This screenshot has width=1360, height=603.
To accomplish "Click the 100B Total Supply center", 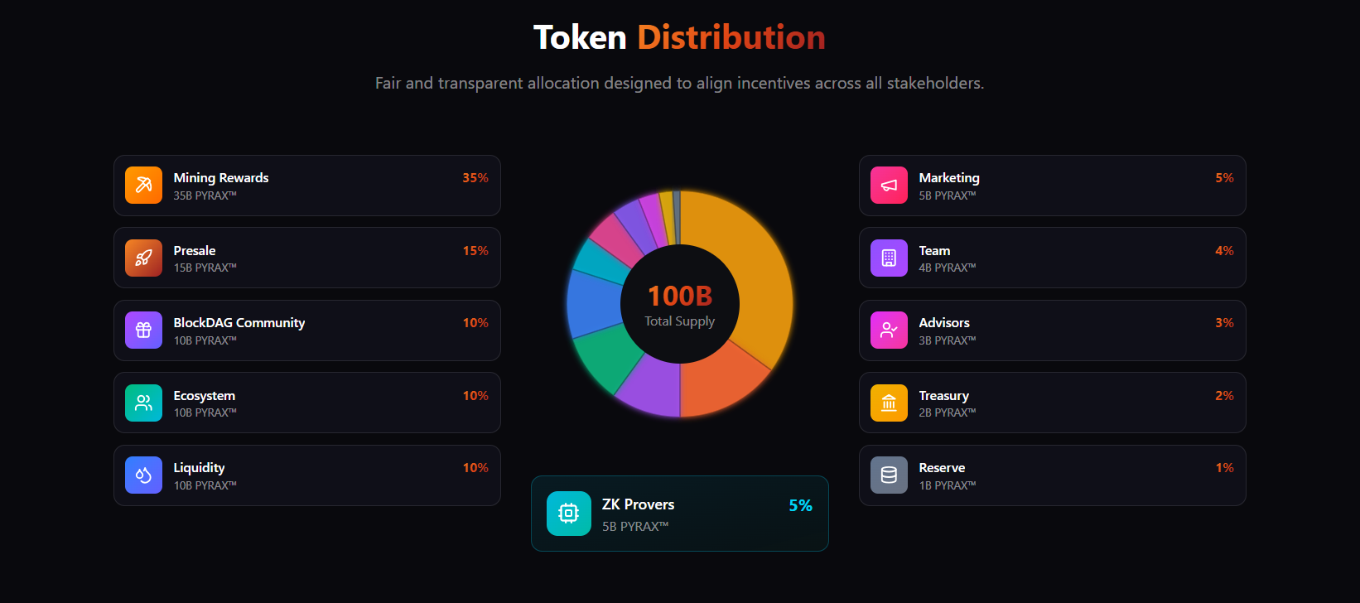I will (x=680, y=305).
